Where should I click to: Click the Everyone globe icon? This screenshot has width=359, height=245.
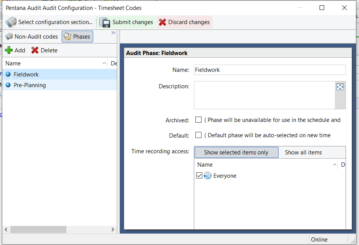tap(208, 175)
